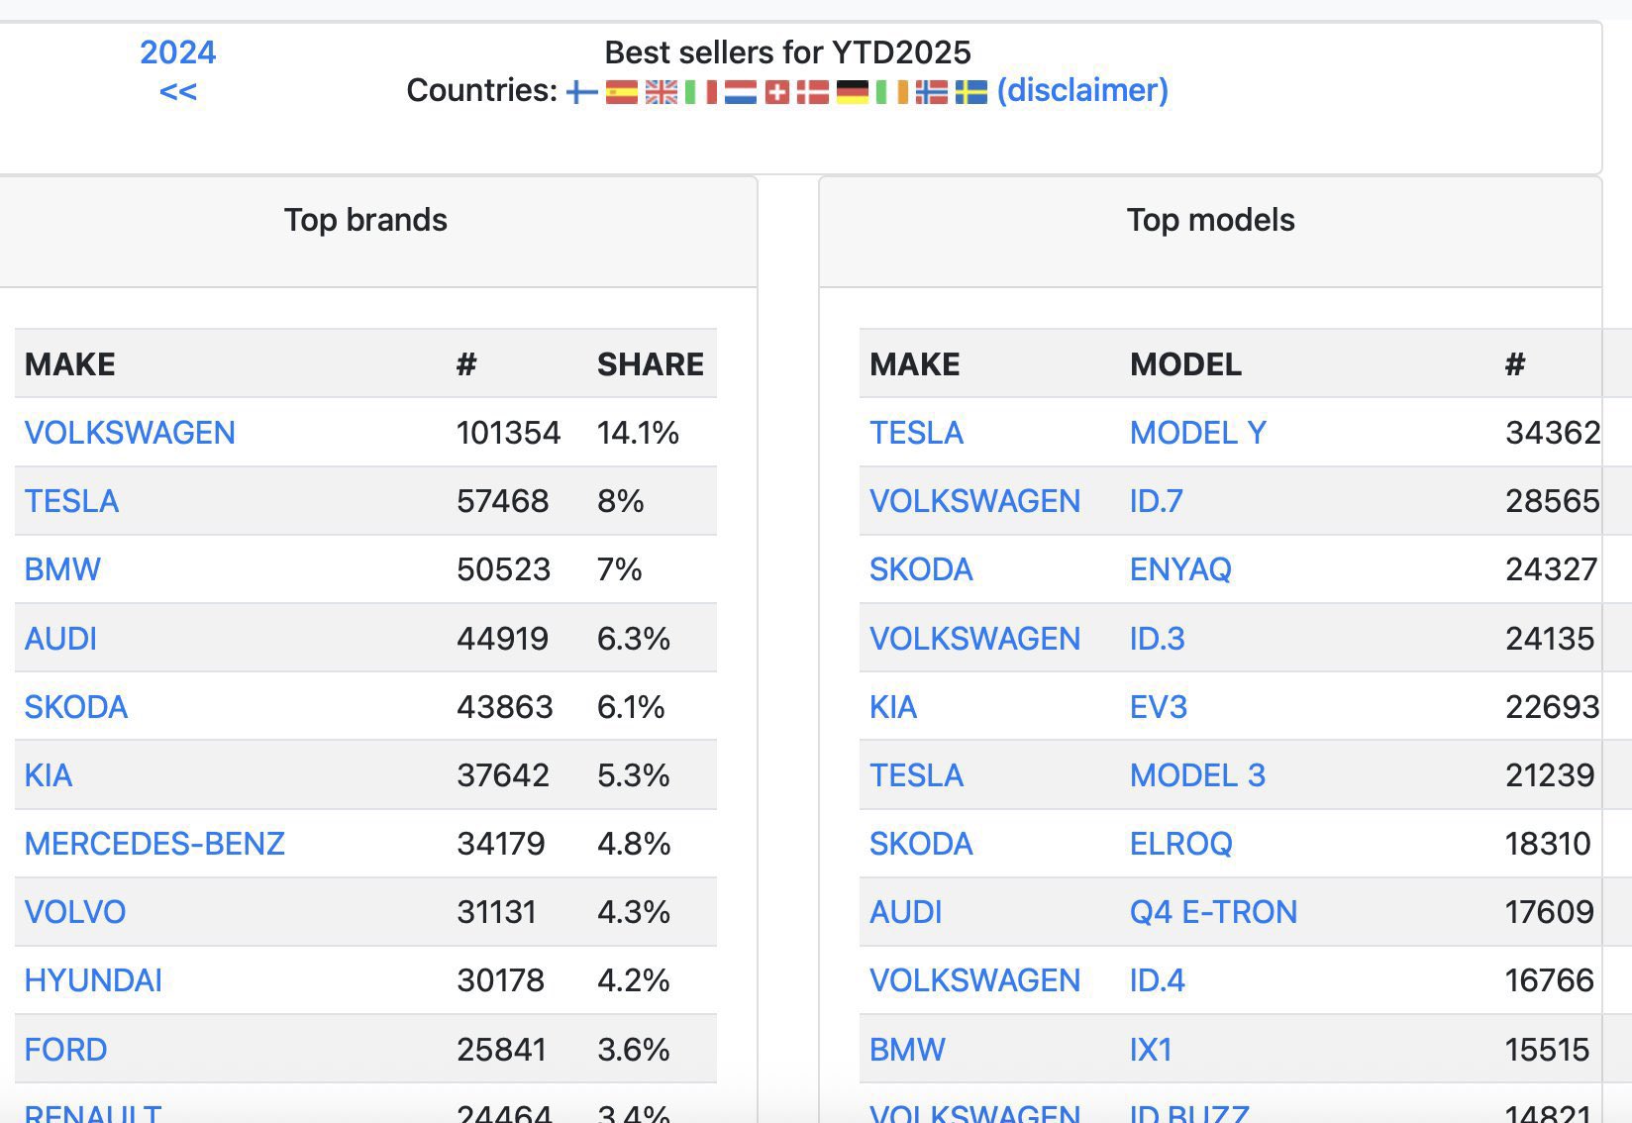Click the Switzerland flag icon

[x=777, y=92]
